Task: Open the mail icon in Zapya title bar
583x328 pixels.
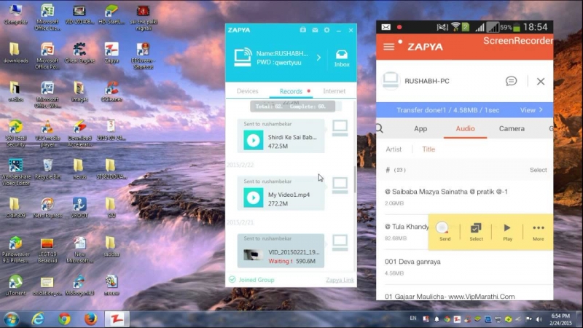Action: 315,30
